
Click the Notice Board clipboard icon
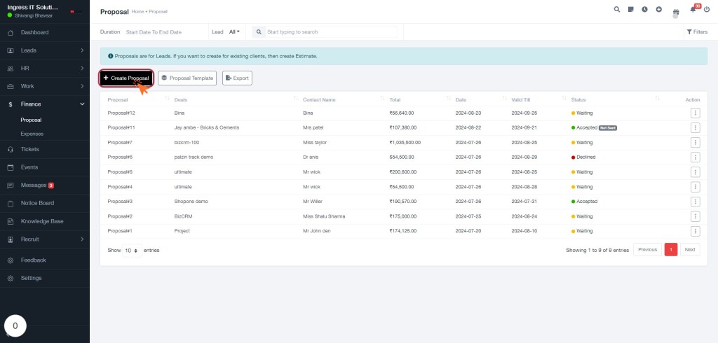click(x=11, y=203)
